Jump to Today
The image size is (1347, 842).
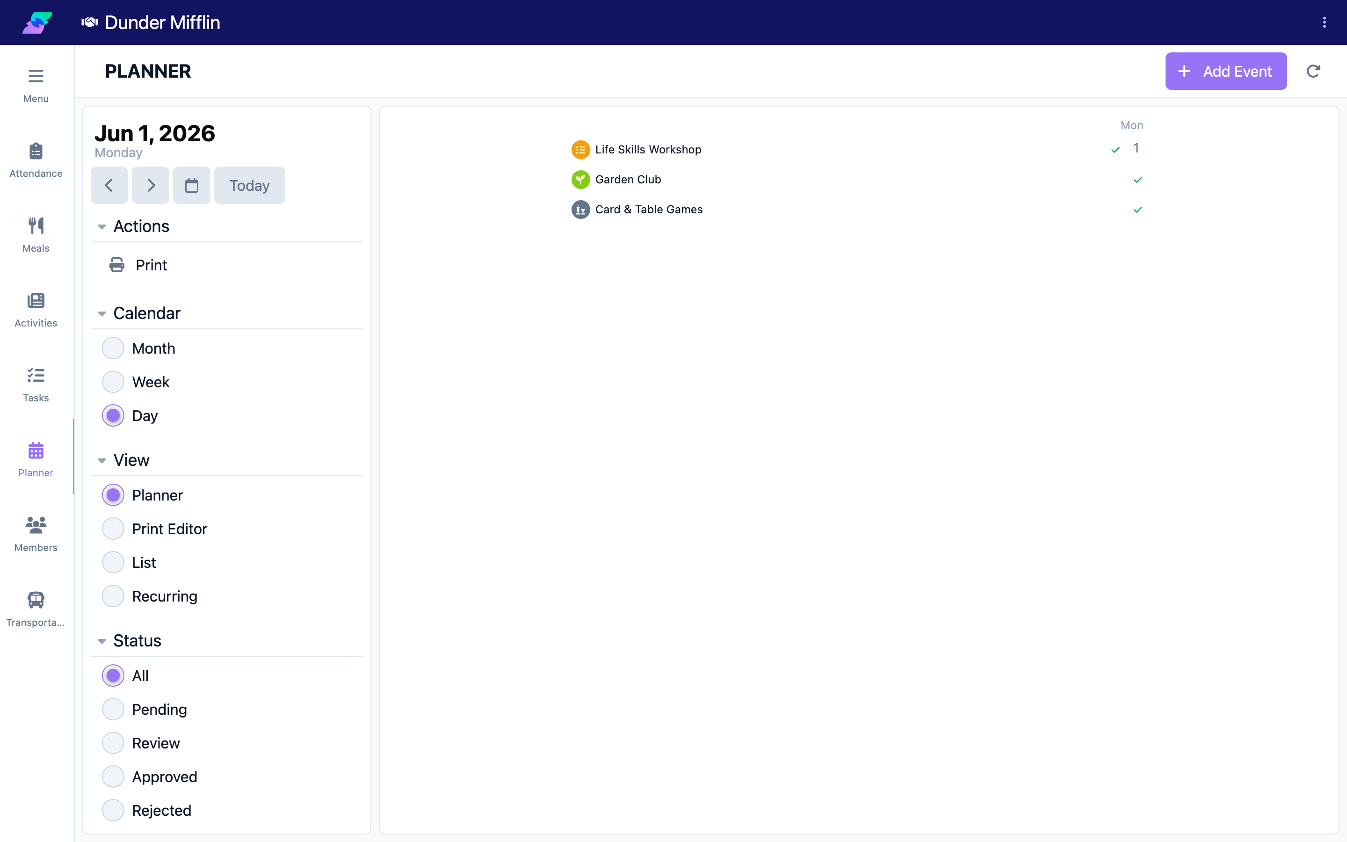pyautogui.click(x=249, y=185)
